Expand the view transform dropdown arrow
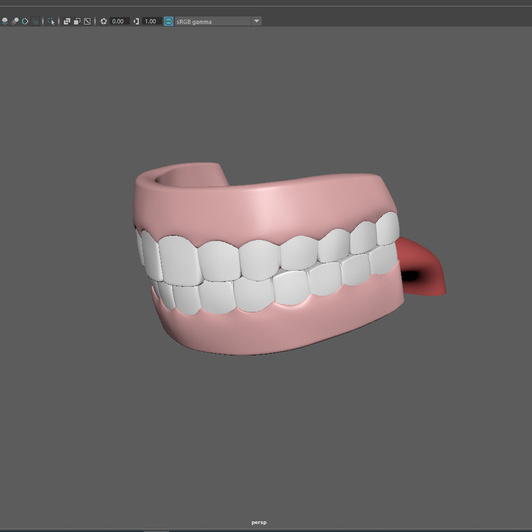 (x=256, y=21)
